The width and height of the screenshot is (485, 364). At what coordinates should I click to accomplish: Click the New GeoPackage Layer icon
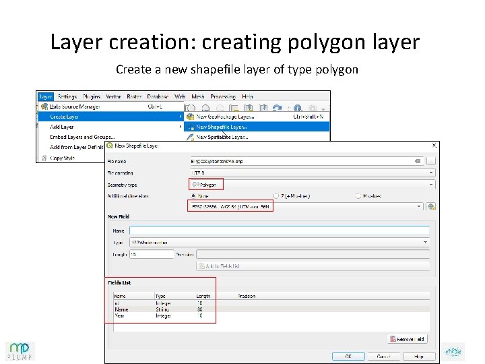point(190,117)
